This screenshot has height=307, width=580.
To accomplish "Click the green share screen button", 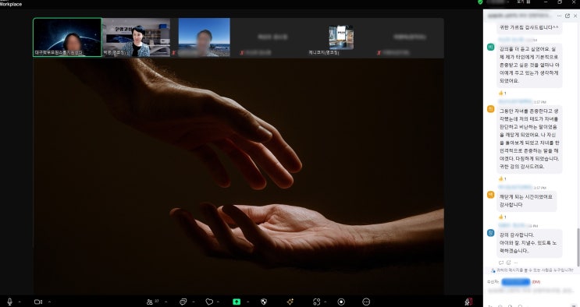I will [237, 302].
